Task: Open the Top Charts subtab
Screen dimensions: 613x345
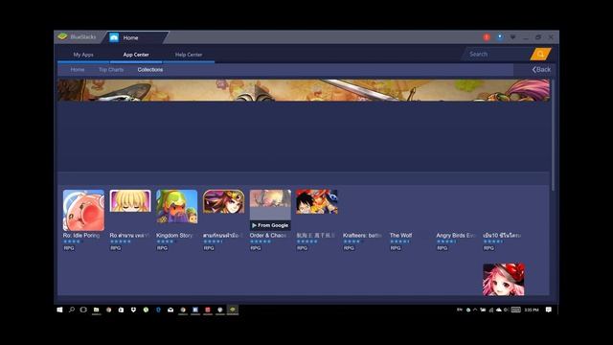Action: click(x=111, y=70)
